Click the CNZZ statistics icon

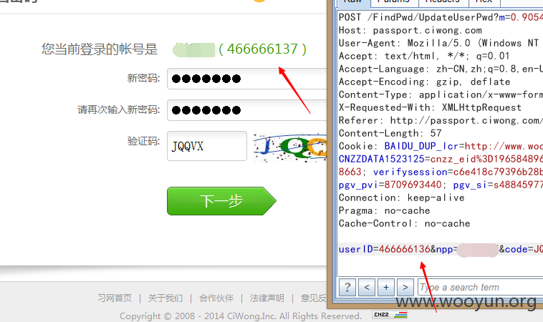click(390, 314)
